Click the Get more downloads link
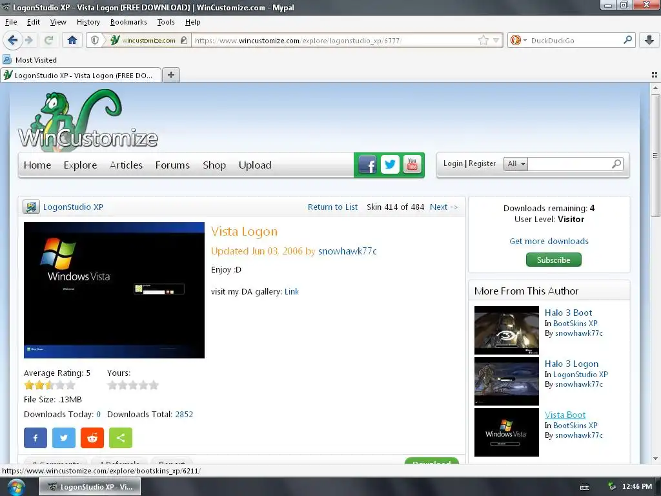This screenshot has height=496, width=661. (x=549, y=242)
